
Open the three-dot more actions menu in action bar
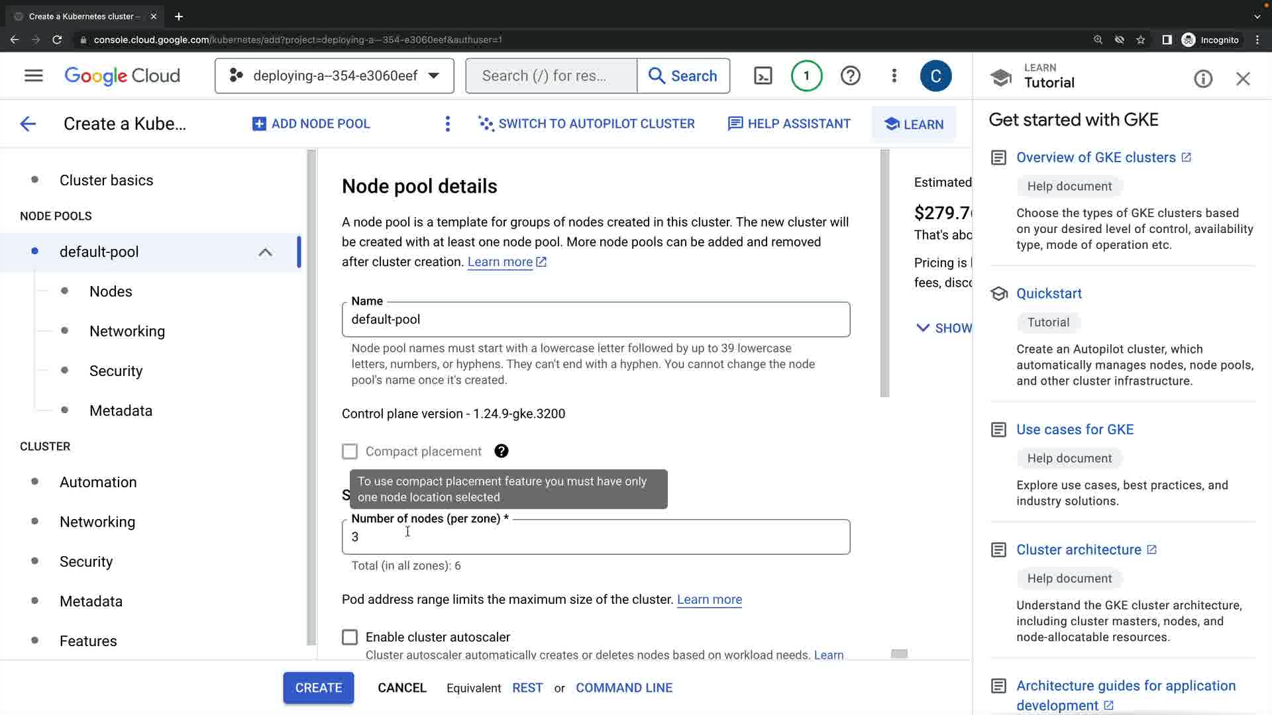click(448, 124)
